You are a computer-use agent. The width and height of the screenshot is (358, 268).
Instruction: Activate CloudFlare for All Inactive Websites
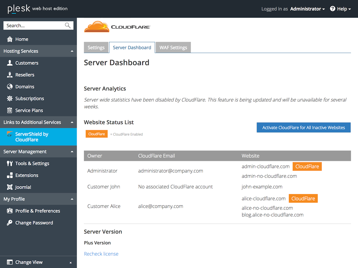(x=303, y=127)
